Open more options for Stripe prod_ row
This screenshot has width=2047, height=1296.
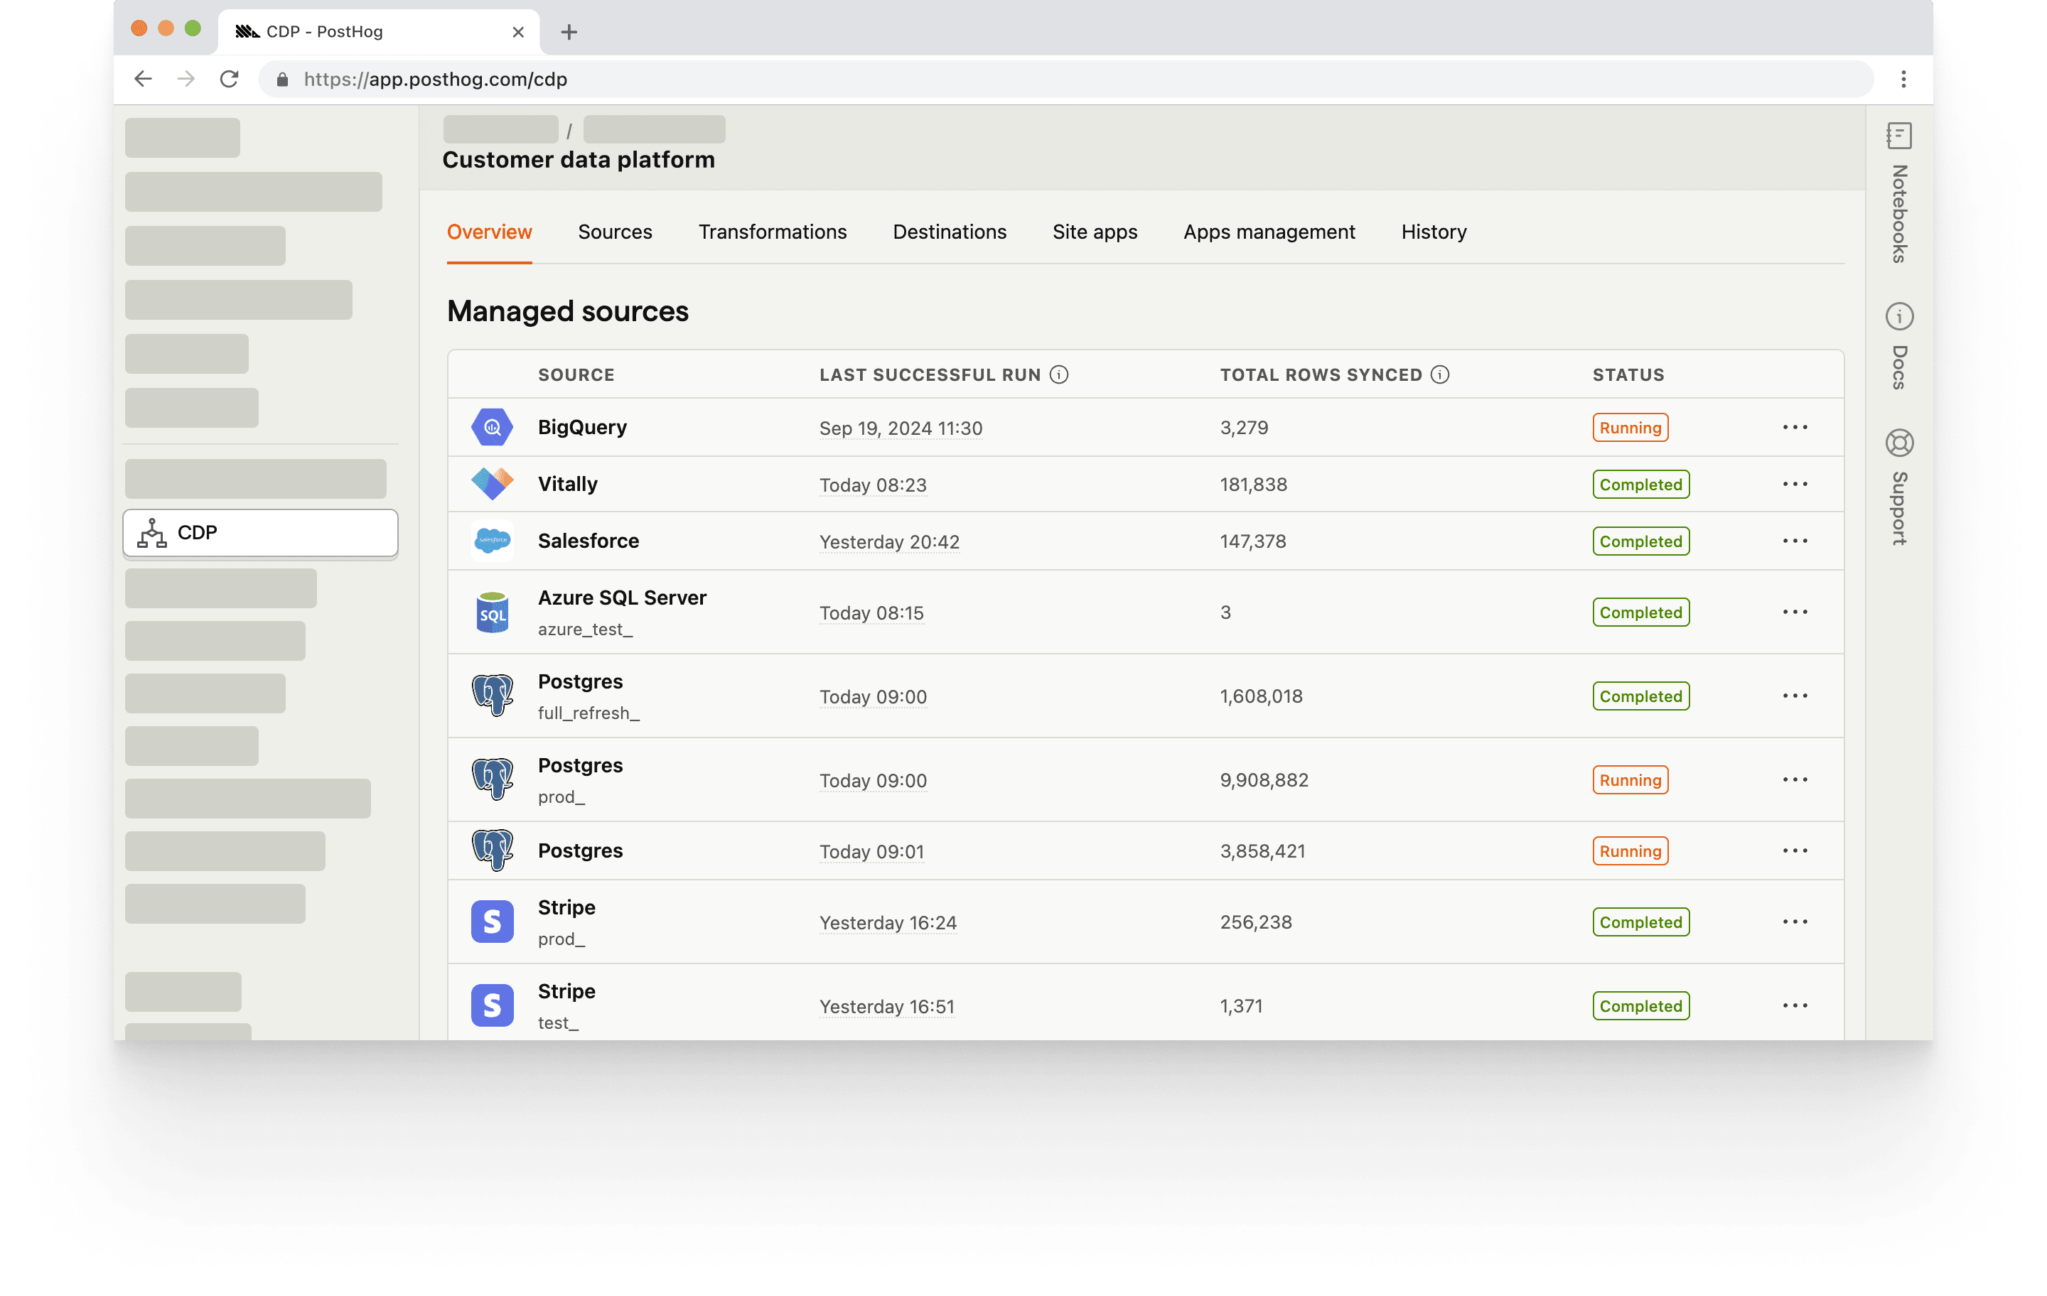pyautogui.click(x=1795, y=922)
